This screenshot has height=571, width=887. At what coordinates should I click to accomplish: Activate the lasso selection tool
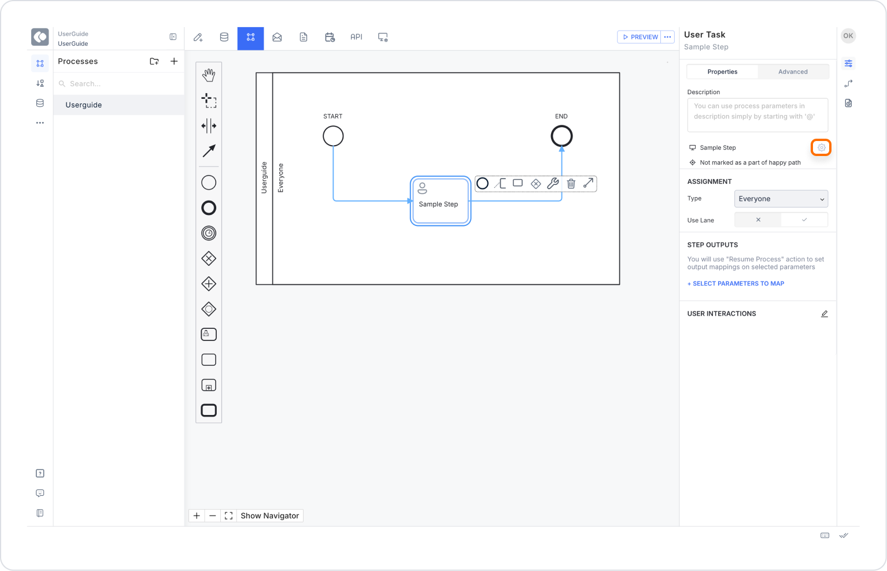click(x=209, y=101)
